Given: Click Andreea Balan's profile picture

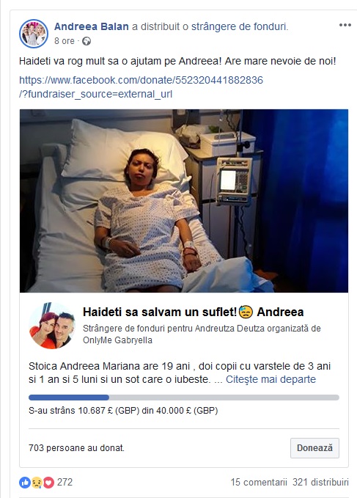Looking at the screenshot, I should pos(34,34).
